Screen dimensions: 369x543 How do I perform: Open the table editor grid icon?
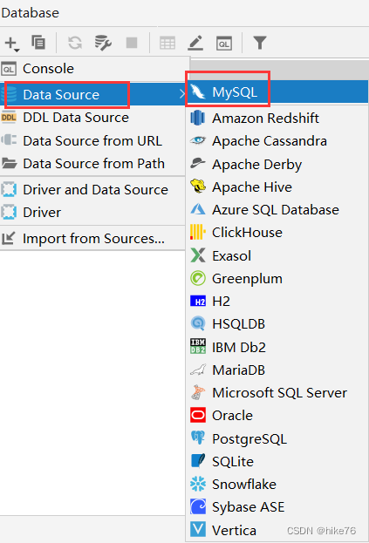tap(167, 44)
